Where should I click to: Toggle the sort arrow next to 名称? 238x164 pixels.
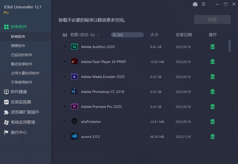98,35
